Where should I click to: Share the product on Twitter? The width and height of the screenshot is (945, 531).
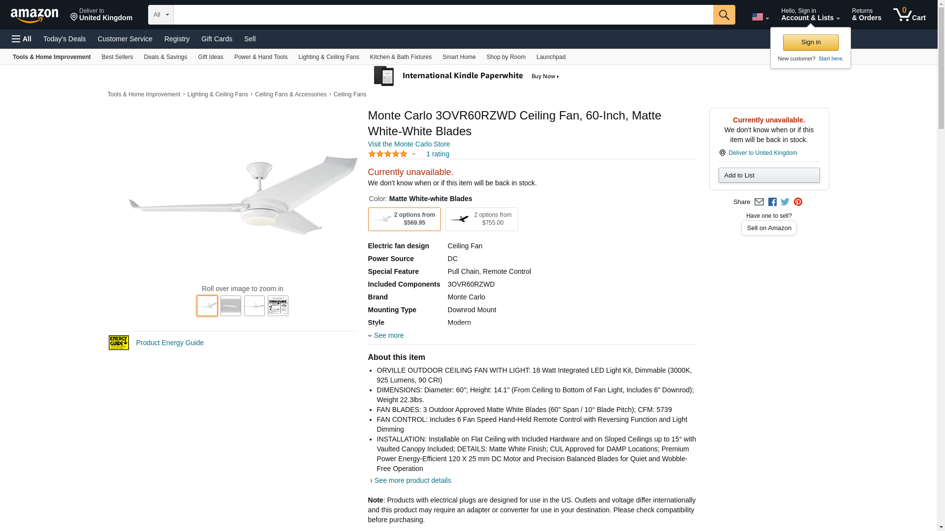click(785, 202)
